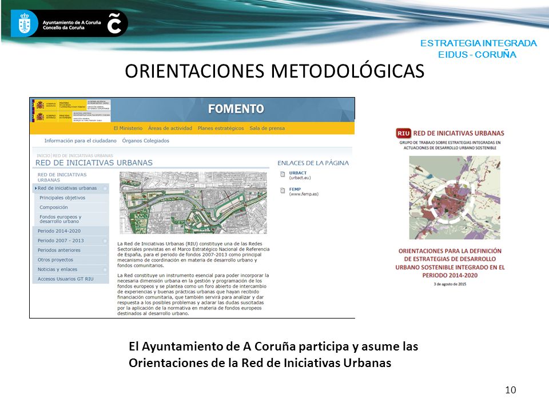Click the slide page number 10

(x=511, y=390)
